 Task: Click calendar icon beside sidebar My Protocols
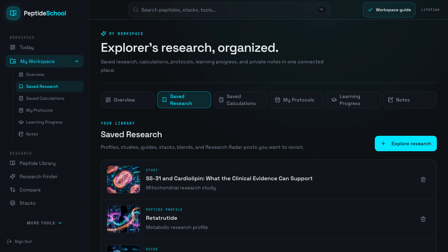[x=21, y=110]
